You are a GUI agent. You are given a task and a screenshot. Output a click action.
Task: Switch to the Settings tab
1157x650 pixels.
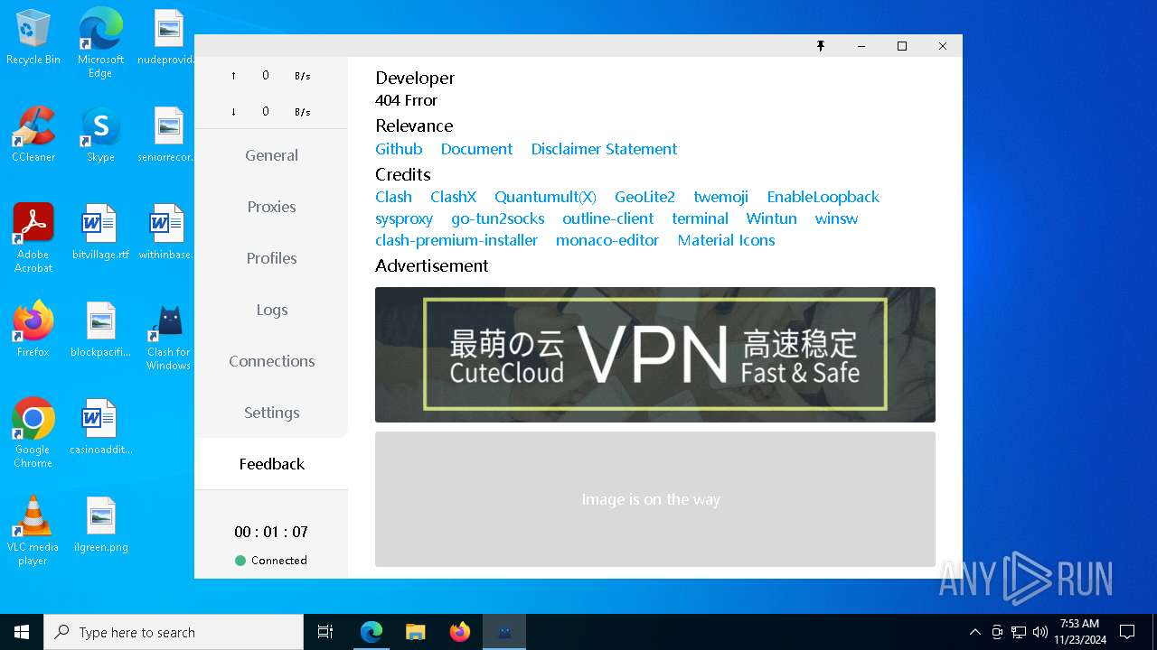tap(271, 413)
